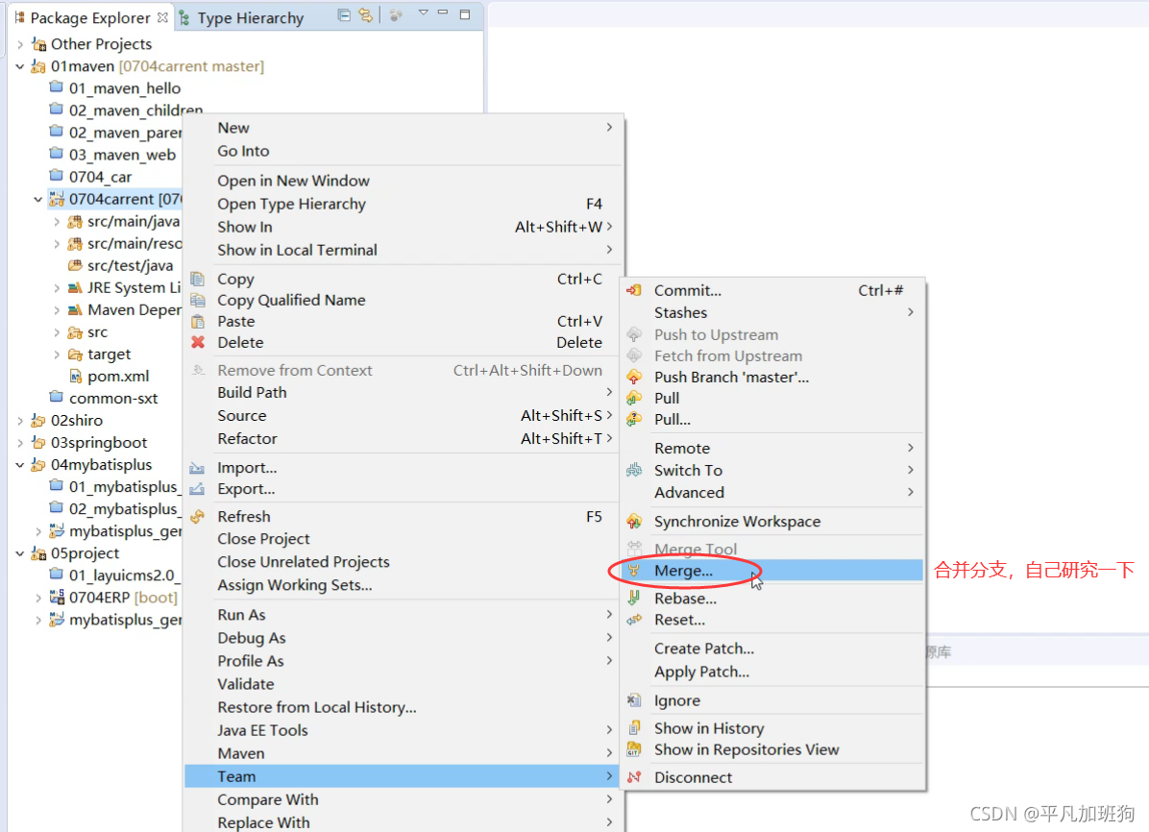Collapse the 05project working set
The height and width of the screenshot is (832, 1149).
coord(20,553)
